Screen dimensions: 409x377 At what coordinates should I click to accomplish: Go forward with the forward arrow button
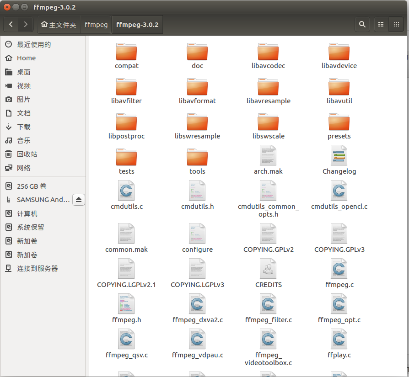coord(26,25)
